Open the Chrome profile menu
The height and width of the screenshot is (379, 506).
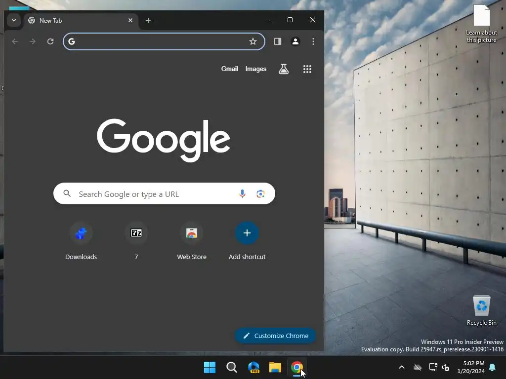295,41
